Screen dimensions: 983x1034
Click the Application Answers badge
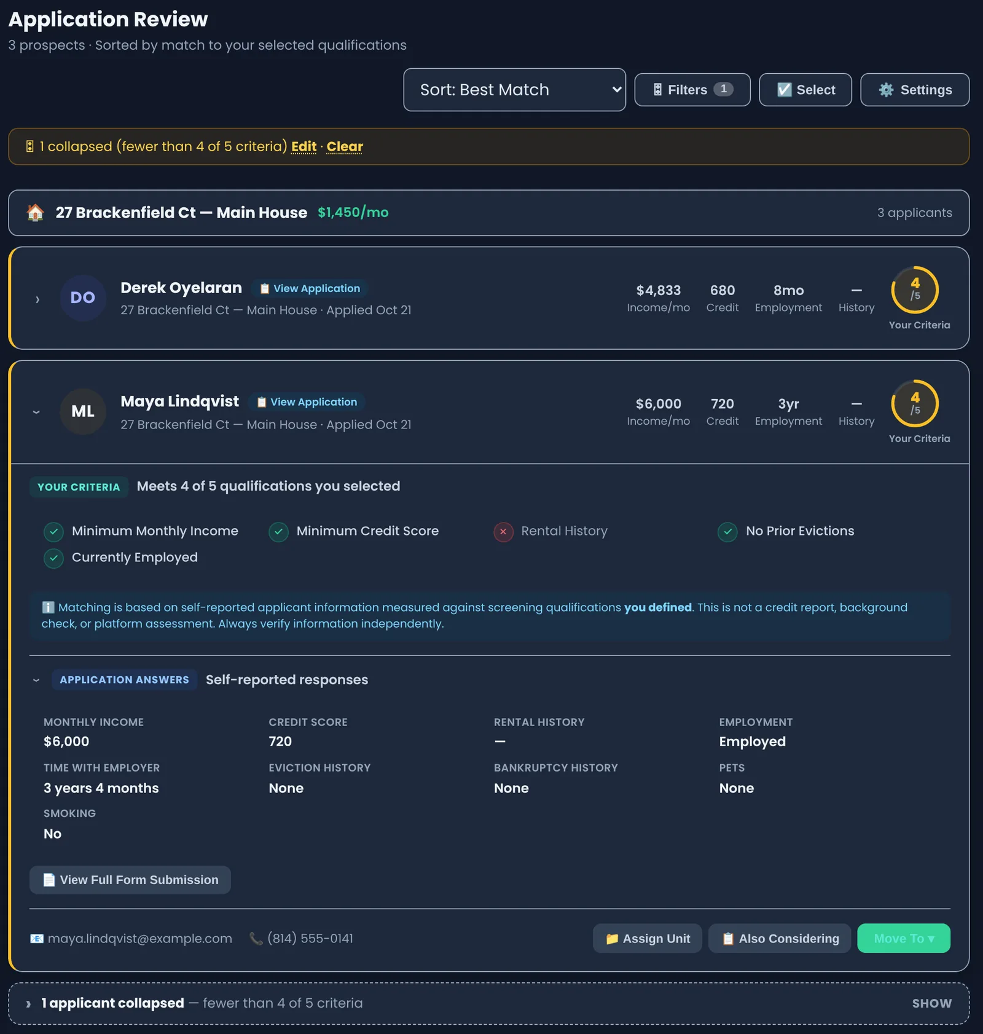point(124,680)
